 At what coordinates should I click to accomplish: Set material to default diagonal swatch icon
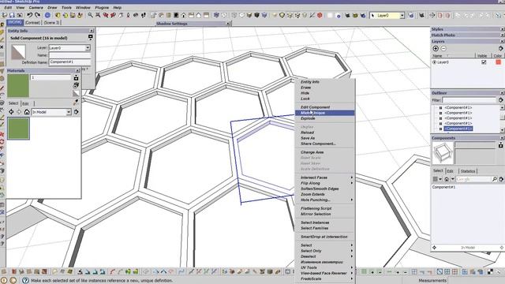(x=76, y=93)
